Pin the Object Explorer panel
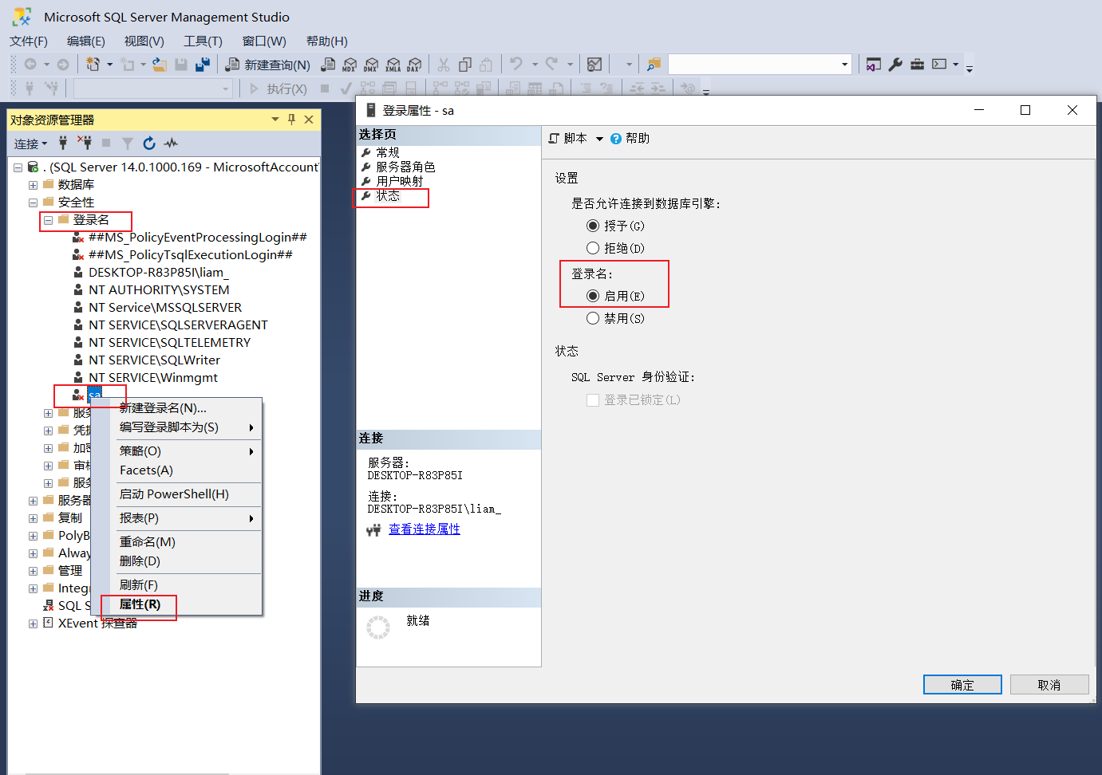Image resolution: width=1102 pixels, height=775 pixels. tap(291, 120)
